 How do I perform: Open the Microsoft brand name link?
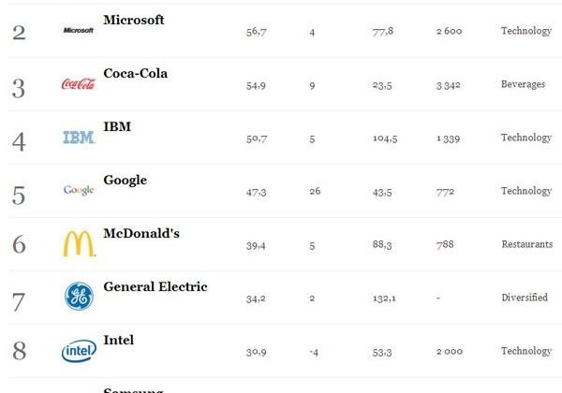click(x=134, y=20)
